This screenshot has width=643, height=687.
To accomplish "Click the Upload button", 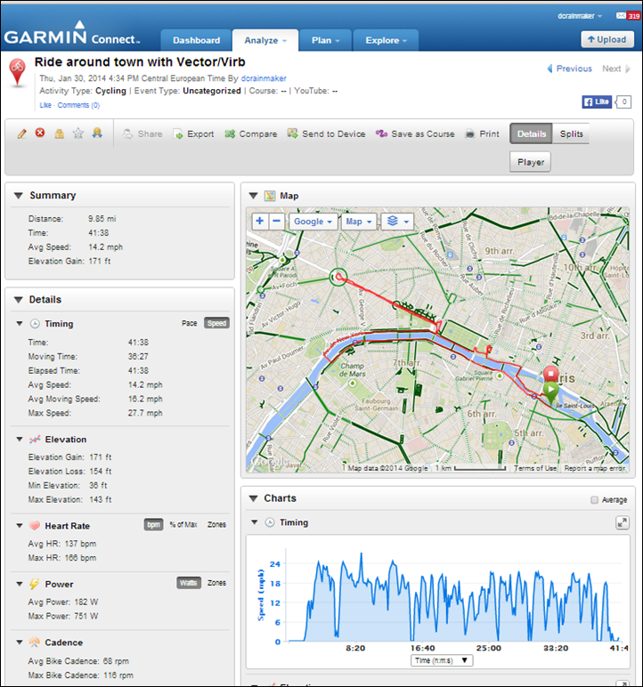I will click(x=607, y=39).
